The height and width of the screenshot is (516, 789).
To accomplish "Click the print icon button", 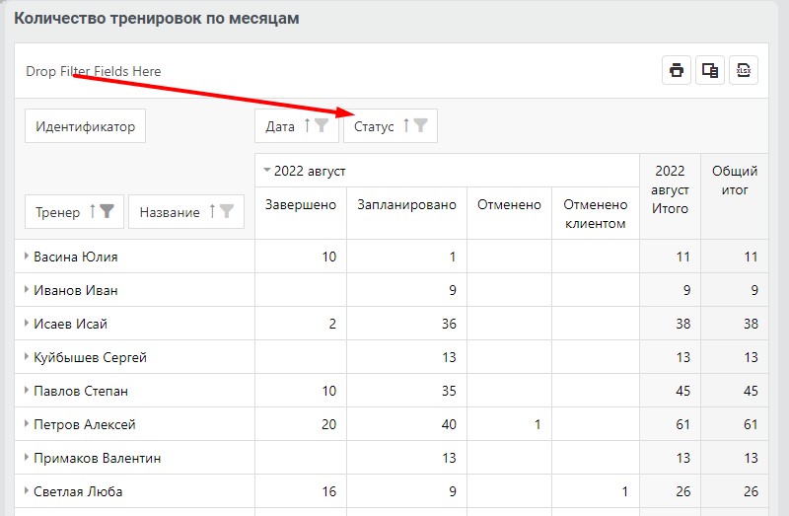I will coord(677,70).
